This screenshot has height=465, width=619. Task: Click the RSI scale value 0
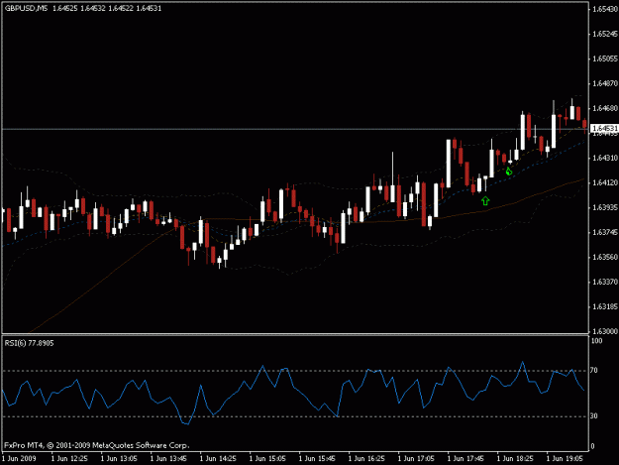[x=592, y=446]
